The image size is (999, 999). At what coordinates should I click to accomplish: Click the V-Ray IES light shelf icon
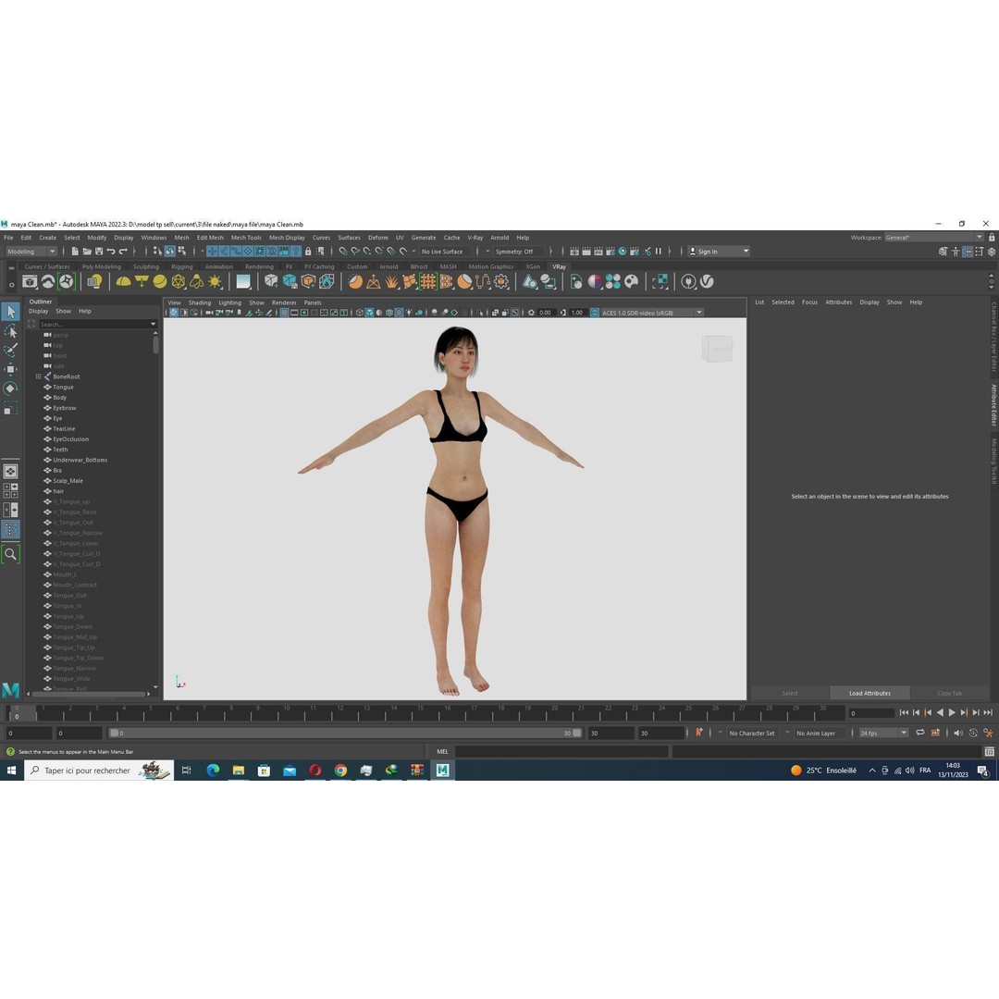[197, 281]
